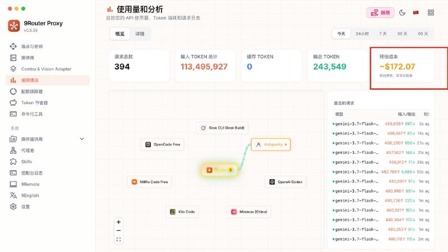
Task: Click the Kilo Code node
Action: point(182,212)
